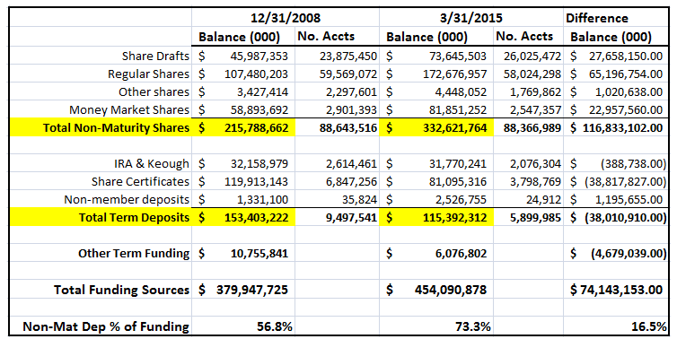Select the 115,392,312 highlighted cell

pos(436,217)
